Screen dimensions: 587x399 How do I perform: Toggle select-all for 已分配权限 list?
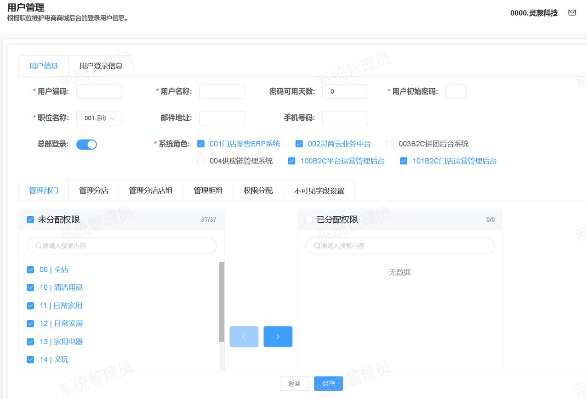308,219
